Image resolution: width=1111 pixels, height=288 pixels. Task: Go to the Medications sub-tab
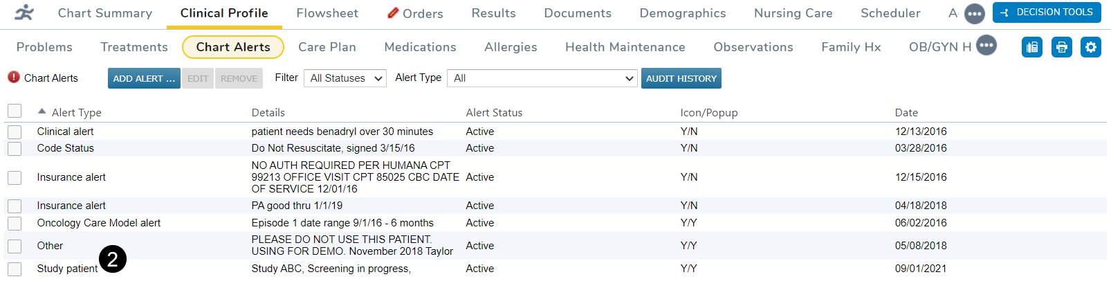420,47
